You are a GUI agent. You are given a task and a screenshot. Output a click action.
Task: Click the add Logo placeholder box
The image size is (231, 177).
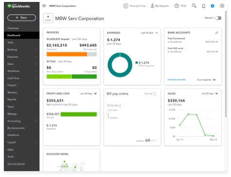coord(48,18)
